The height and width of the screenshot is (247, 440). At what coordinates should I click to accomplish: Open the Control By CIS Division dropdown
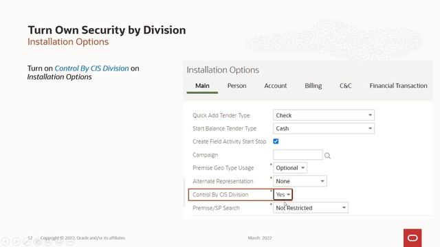283,194
